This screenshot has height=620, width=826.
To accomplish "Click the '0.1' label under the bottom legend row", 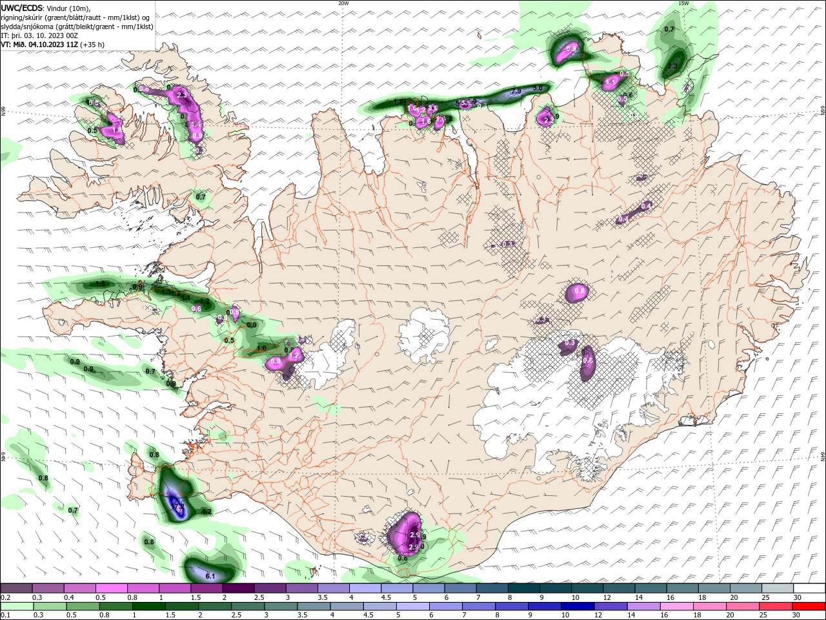I will click(5, 615).
